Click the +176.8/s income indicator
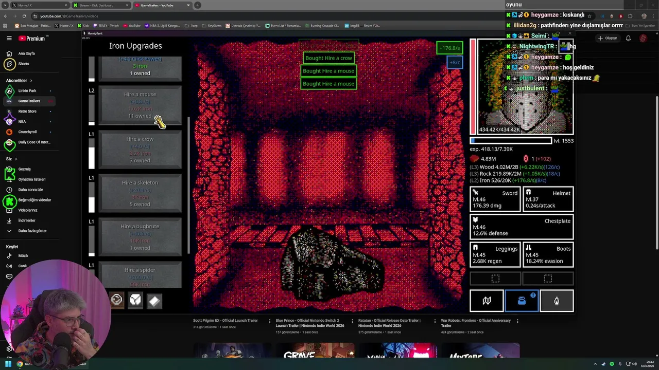The height and width of the screenshot is (370, 659). [449, 48]
